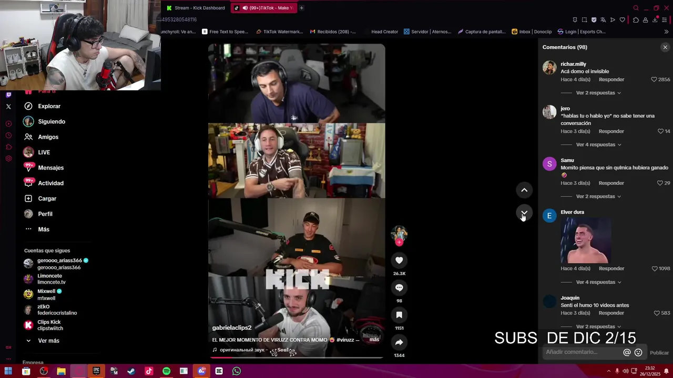
Task: Open translate icon in address bar
Action: (x=603, y=20)
